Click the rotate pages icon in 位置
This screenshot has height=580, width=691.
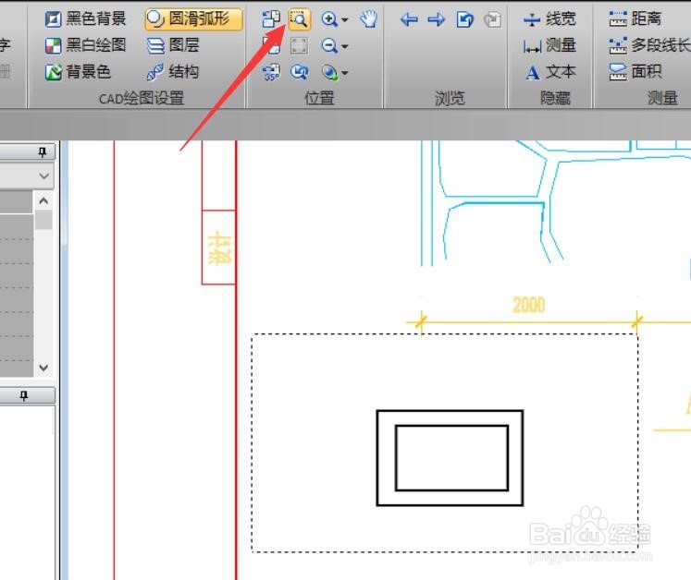[x=271, y=18]
